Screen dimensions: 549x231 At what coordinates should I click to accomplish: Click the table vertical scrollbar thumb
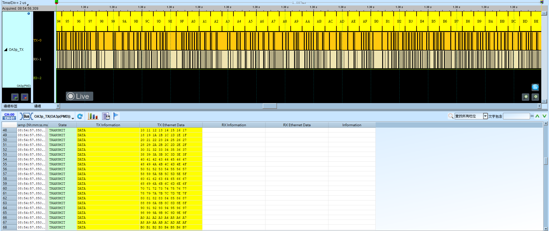[546, 161]
